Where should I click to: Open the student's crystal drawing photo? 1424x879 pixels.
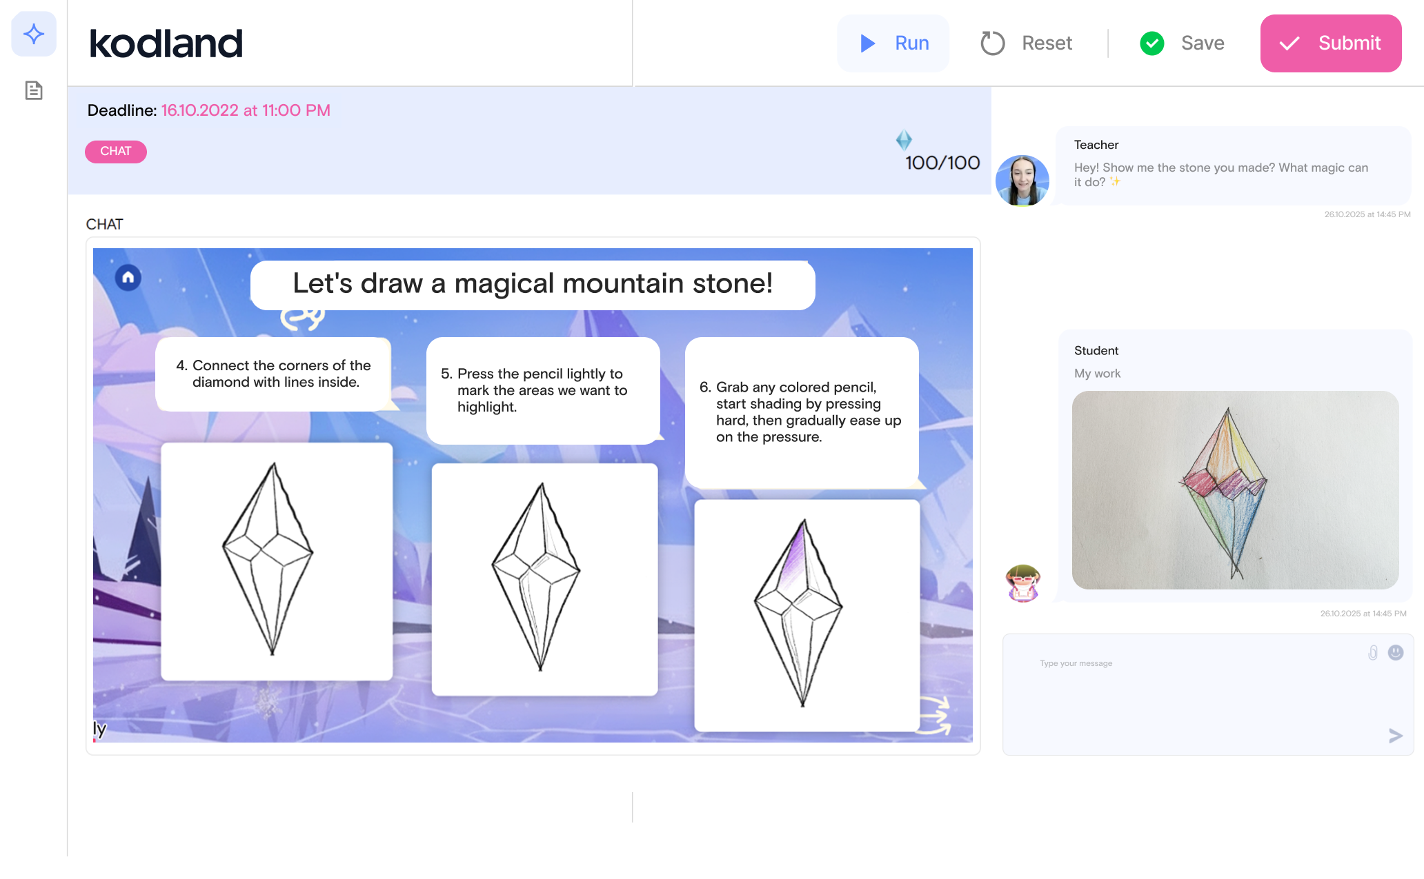1235,490
